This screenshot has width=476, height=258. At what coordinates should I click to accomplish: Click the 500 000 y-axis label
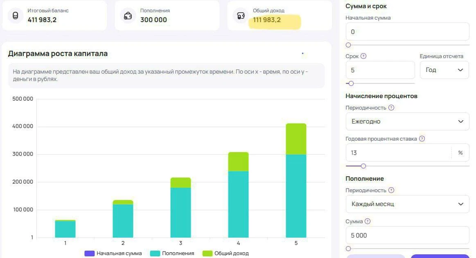click(x=23, y=99)
